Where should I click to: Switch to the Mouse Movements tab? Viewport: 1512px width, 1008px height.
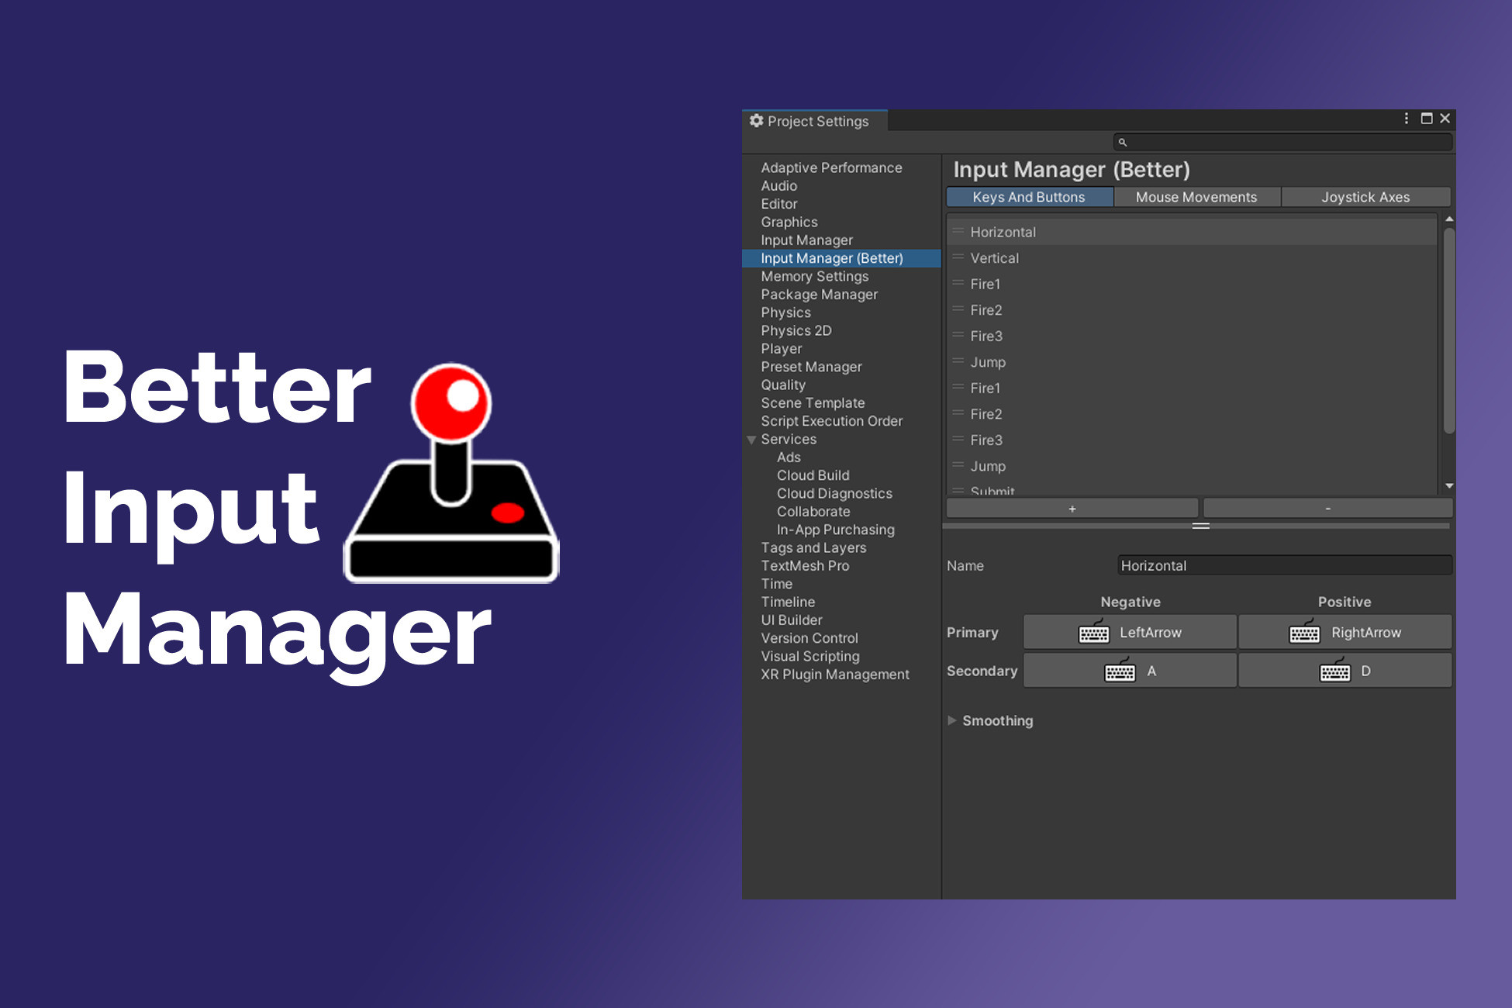[1196, 197]
